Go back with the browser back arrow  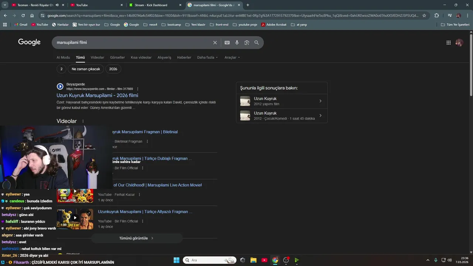[x=5, y=16]
